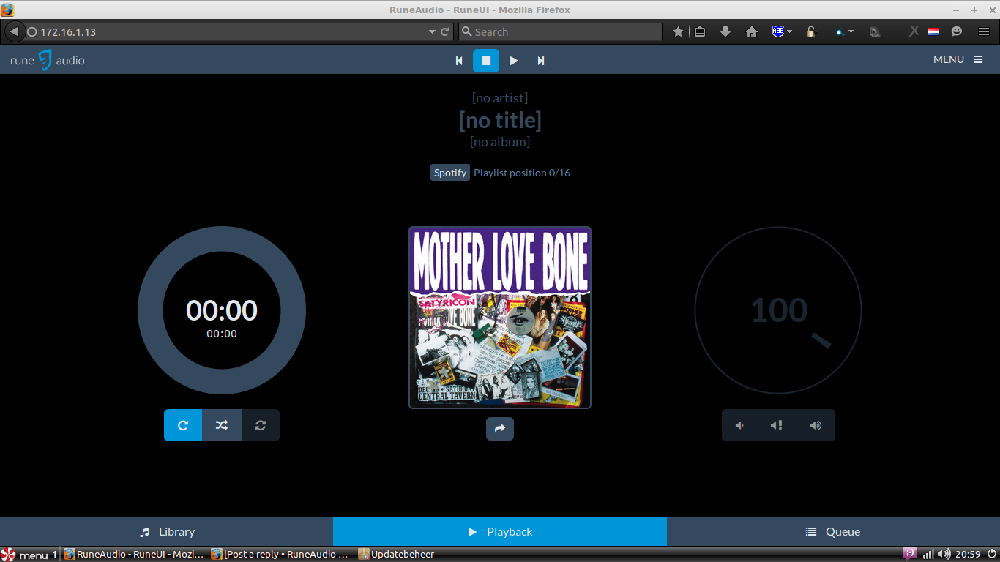
Task: Click the ABE blocker shield icon
Action: [778, 31]
